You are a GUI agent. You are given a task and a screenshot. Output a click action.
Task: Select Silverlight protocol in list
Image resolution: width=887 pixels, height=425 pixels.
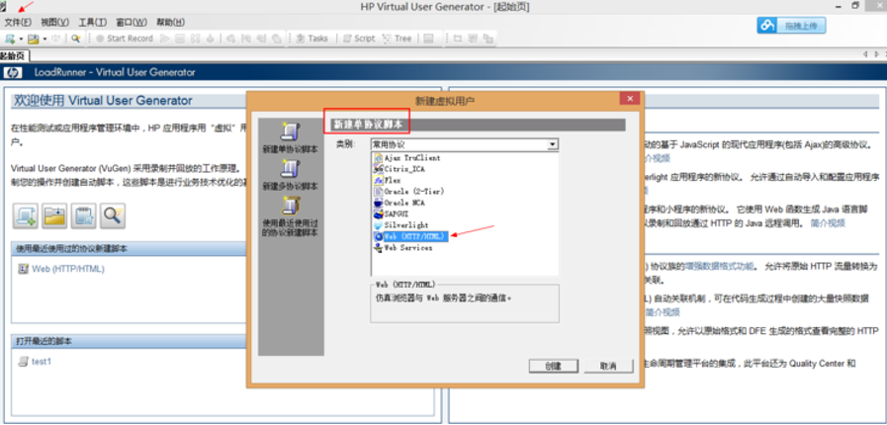pos(401,225)
